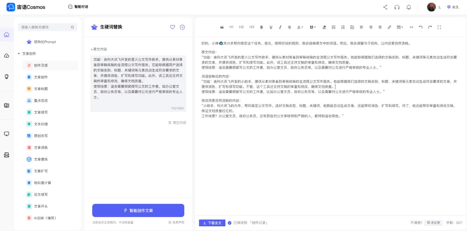This screenshot has height=231, width=467.
Task: Undo the last edit in the editor
Action: coord(421,27)
